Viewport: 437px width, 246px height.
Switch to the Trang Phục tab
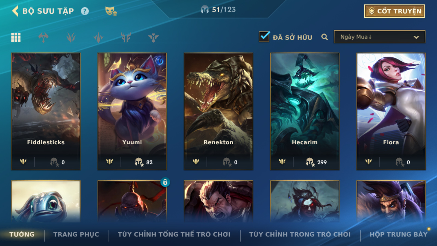[x=76, y=235]
